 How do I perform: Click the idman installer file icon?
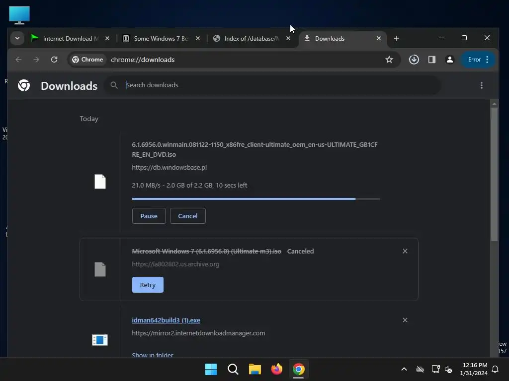tap(100, 340)
